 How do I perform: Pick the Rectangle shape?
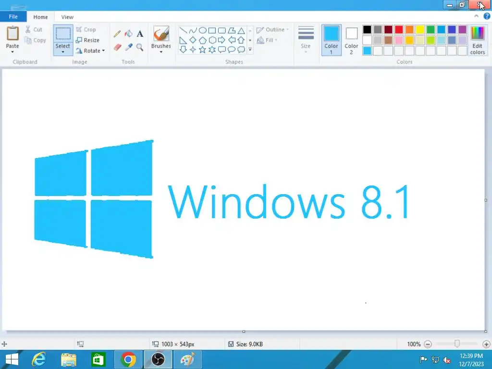tap(212, 30)
